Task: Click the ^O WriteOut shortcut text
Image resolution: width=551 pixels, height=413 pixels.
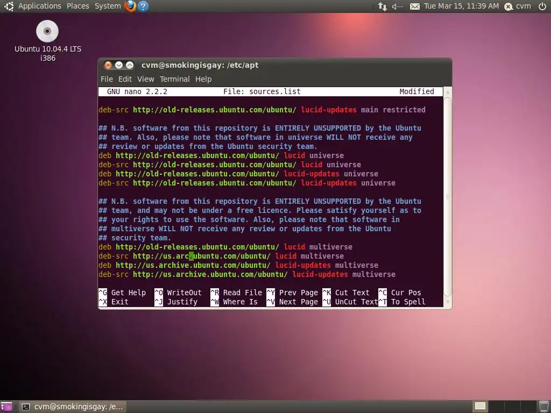Action: [x=178, y=293]
